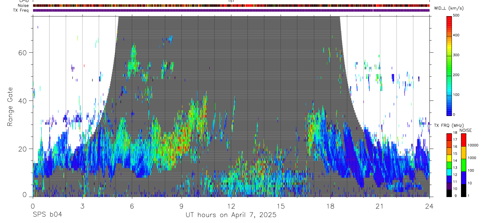Click the green 13-14 MHz TX frequency swatch
Screen dimensions: 483x223
pyautogui.click(x=449, y=165)
